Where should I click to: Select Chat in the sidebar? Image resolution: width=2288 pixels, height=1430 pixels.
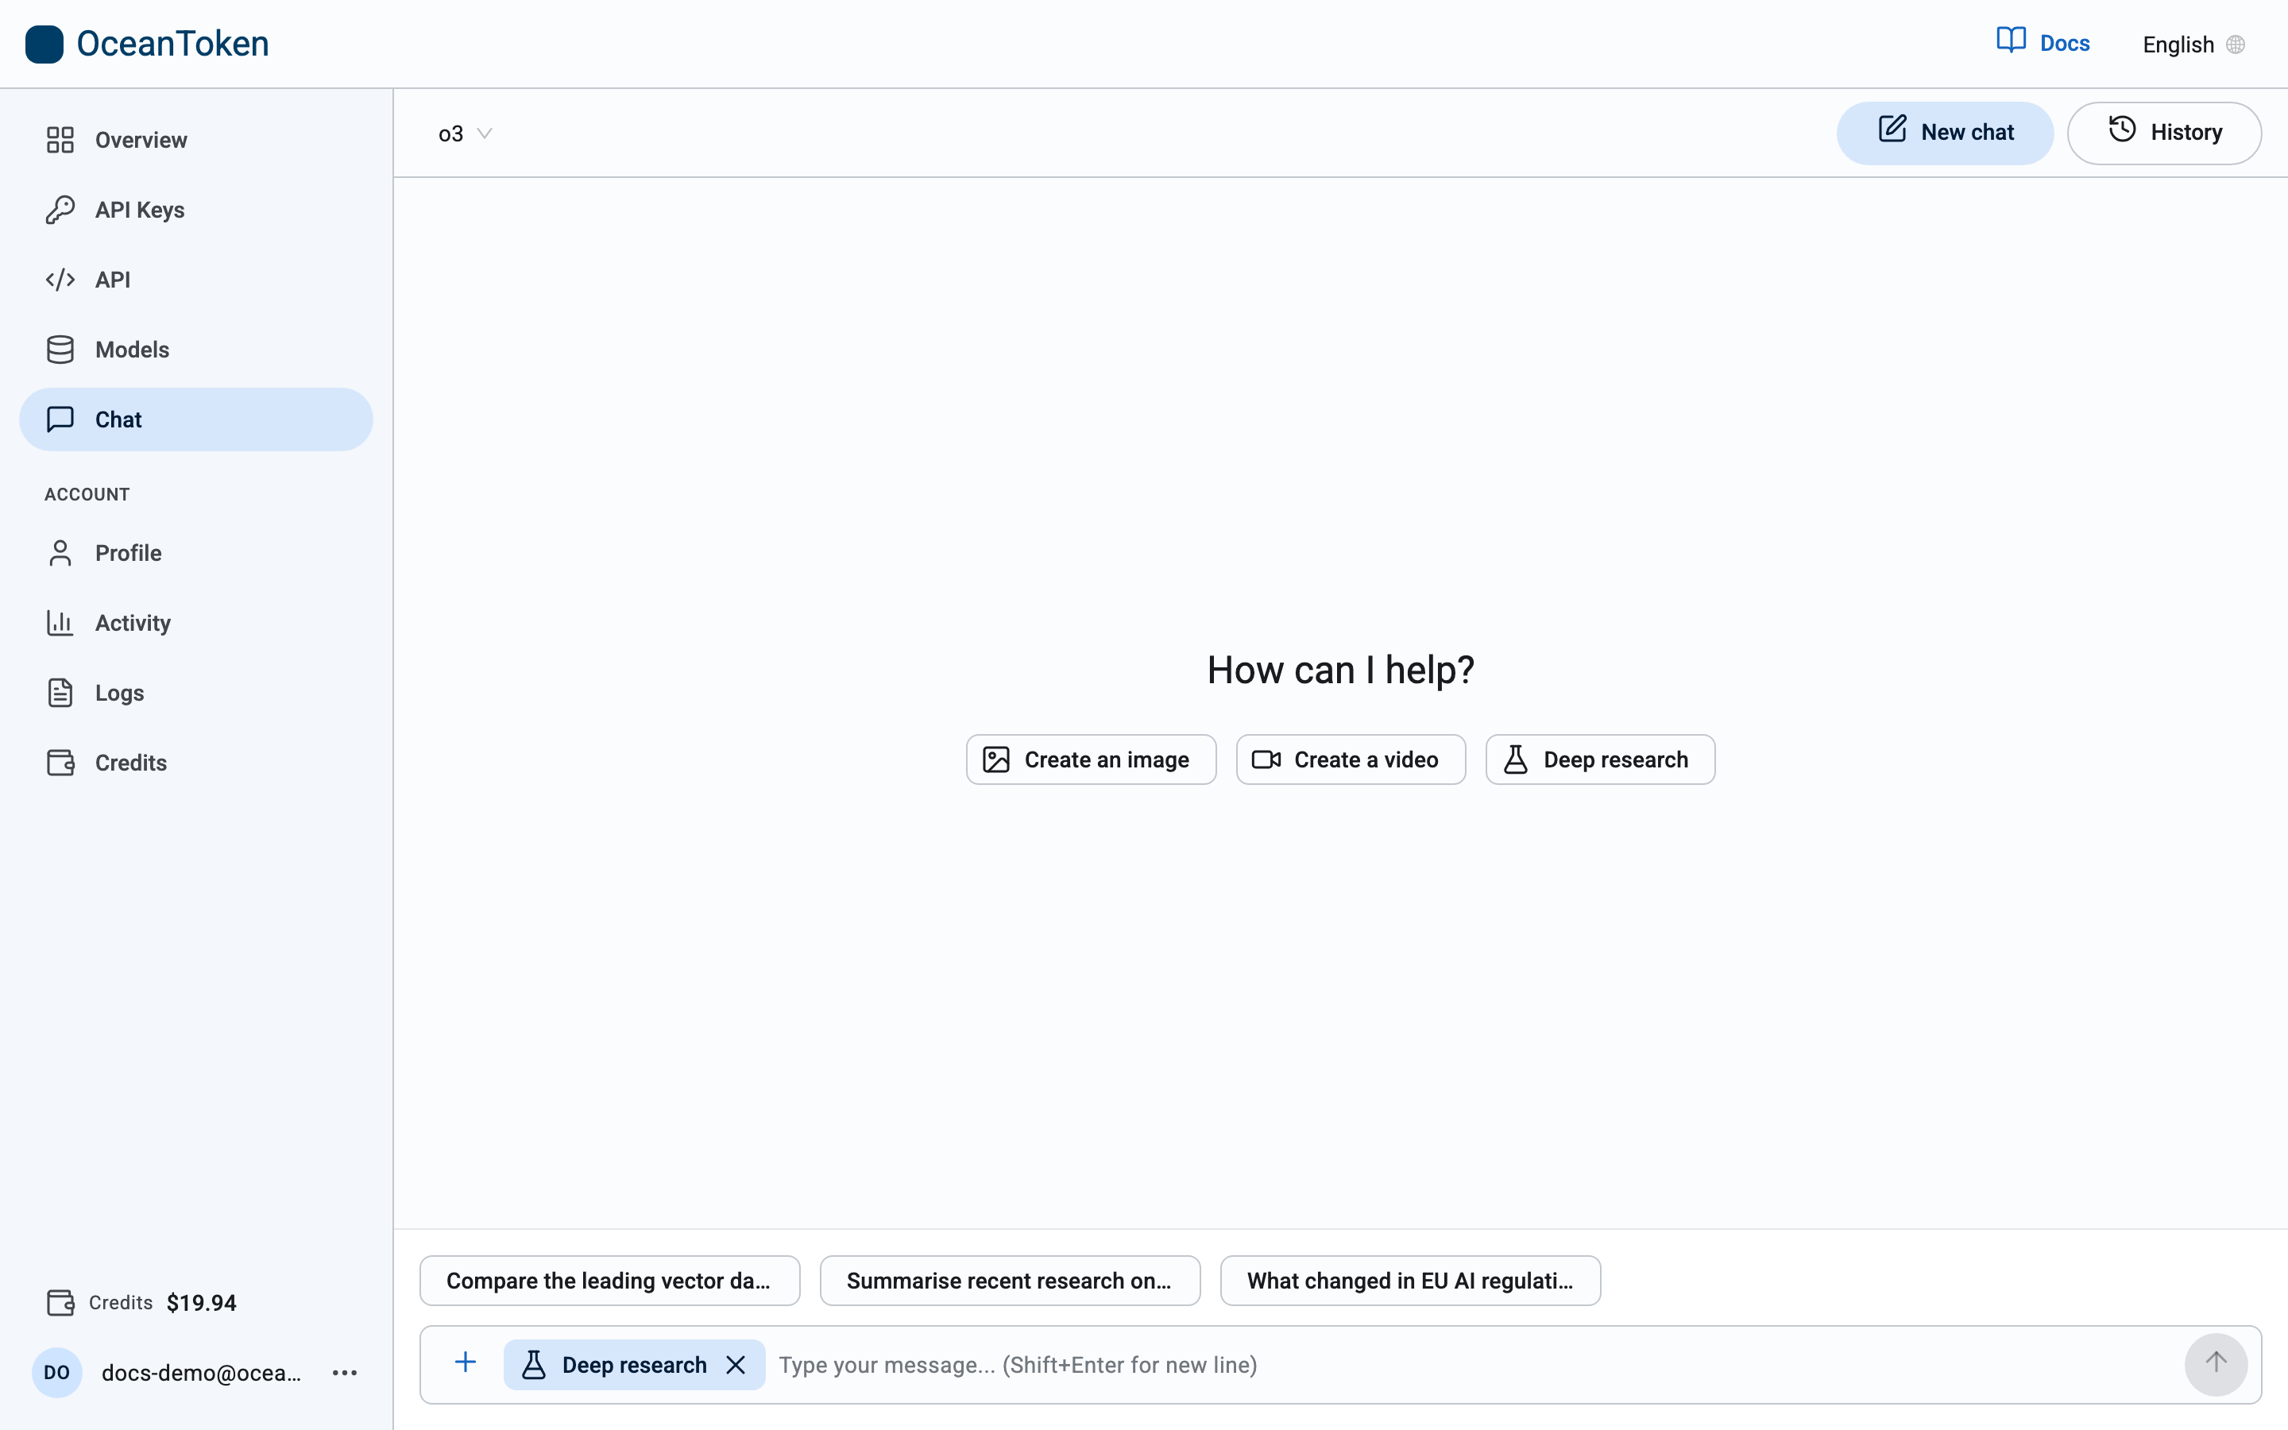pos(195,420)
